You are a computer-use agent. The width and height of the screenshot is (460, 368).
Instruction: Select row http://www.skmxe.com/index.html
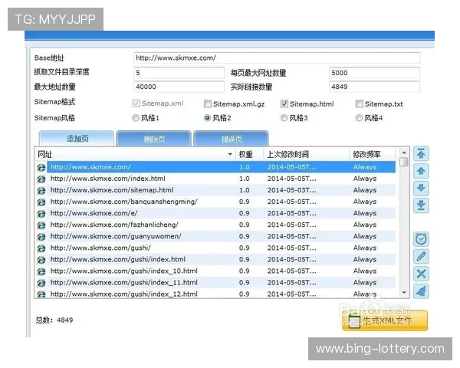click(215, 179)
